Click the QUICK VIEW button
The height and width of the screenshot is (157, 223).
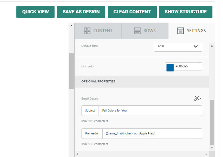pos(35,12)
